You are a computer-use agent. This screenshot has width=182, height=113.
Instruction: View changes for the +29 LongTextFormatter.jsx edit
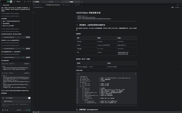(x=28, y=57)
